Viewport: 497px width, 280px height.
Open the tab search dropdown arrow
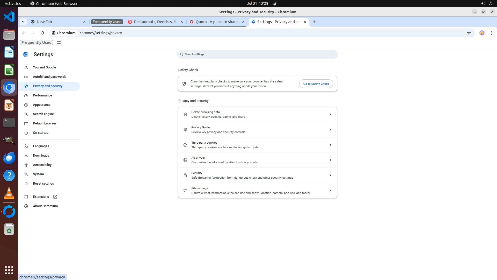tap(23, 22)
